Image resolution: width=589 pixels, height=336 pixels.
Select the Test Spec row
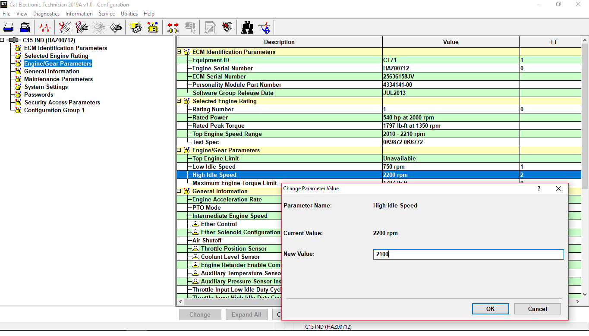click(379, 142)
